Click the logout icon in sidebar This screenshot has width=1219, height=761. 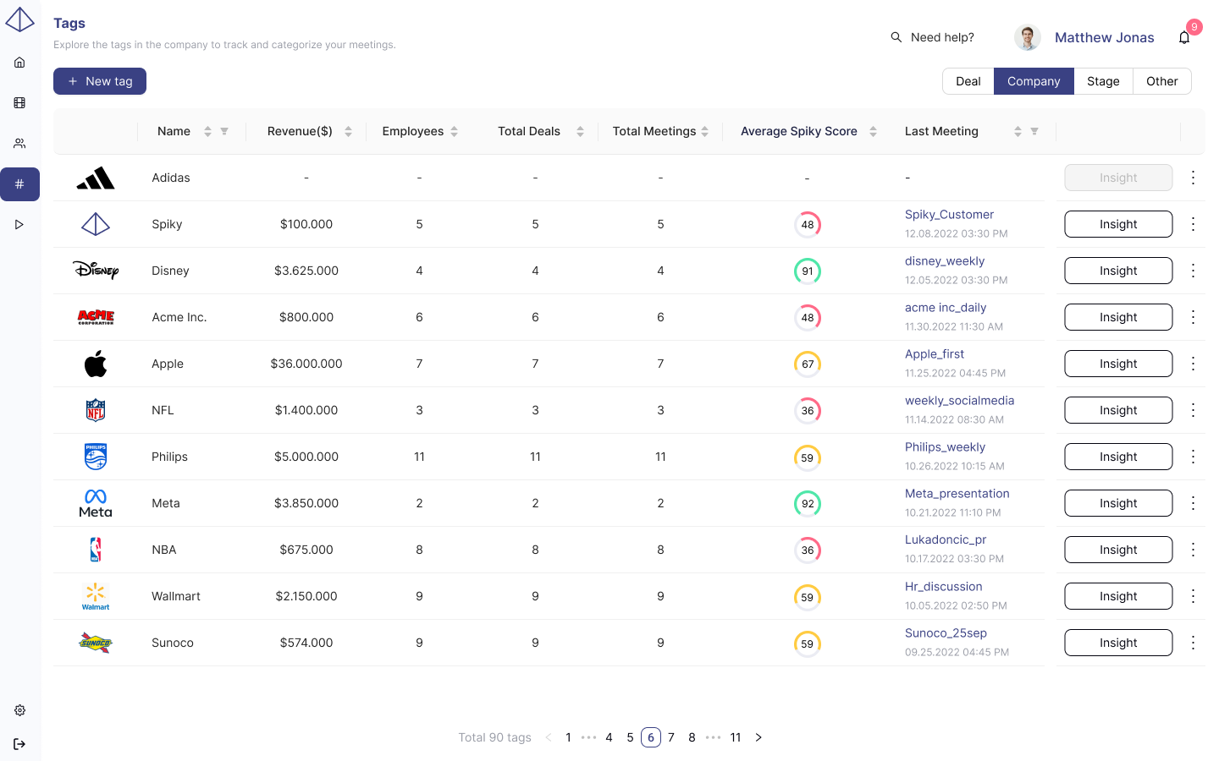19,744
